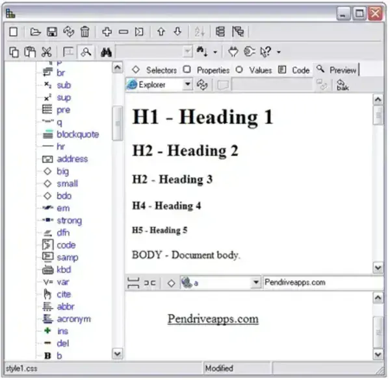Select the samp element in tree
390x380 pixels.
click(67, 257)
